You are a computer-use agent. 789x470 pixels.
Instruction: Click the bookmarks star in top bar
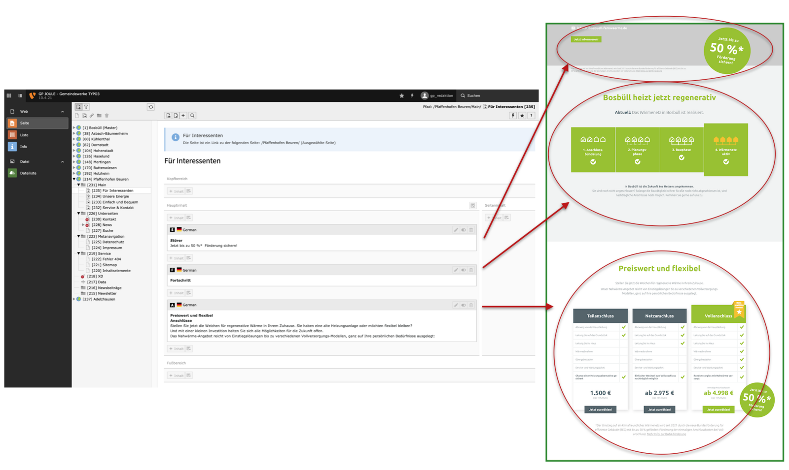[x=401, y=95]
